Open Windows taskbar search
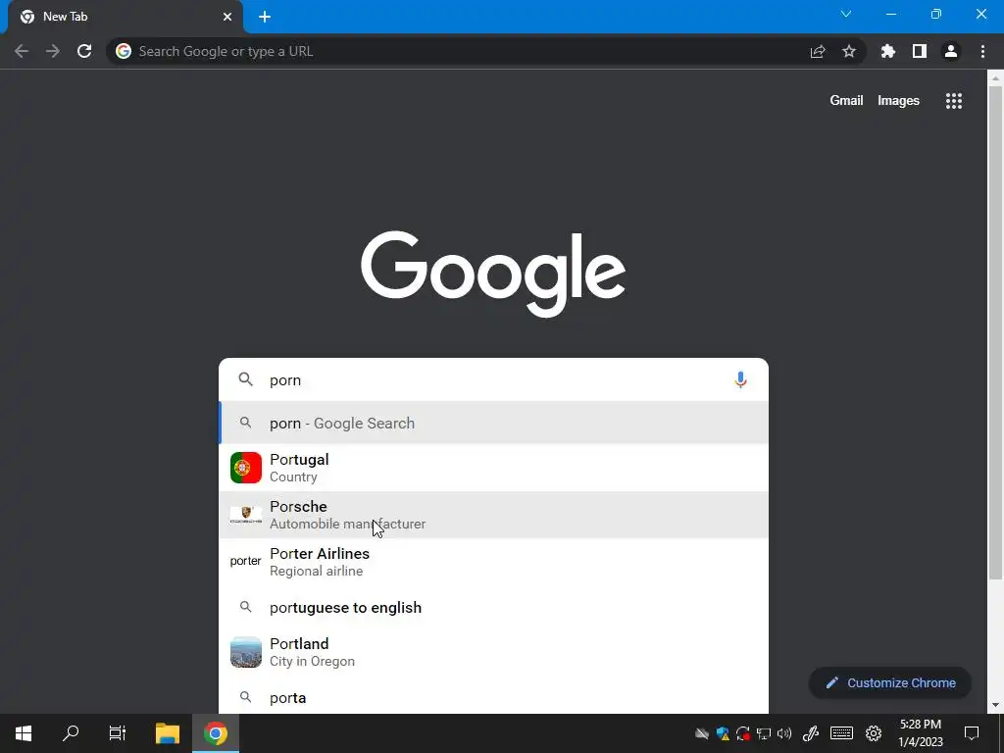Image resolution: width=1004 pixels, height=753 pixels. 71,733
